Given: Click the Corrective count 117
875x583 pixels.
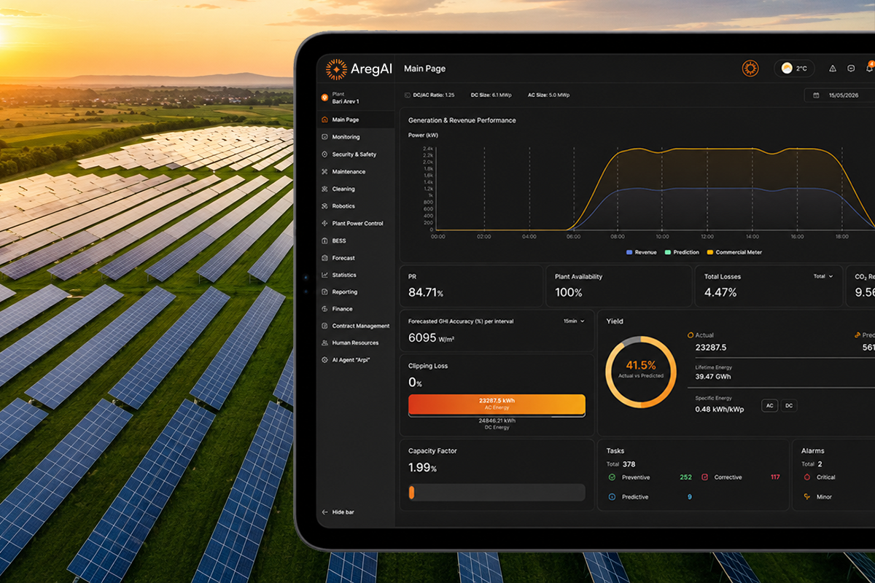Looking at the screenshot, I should coord(775,477).
